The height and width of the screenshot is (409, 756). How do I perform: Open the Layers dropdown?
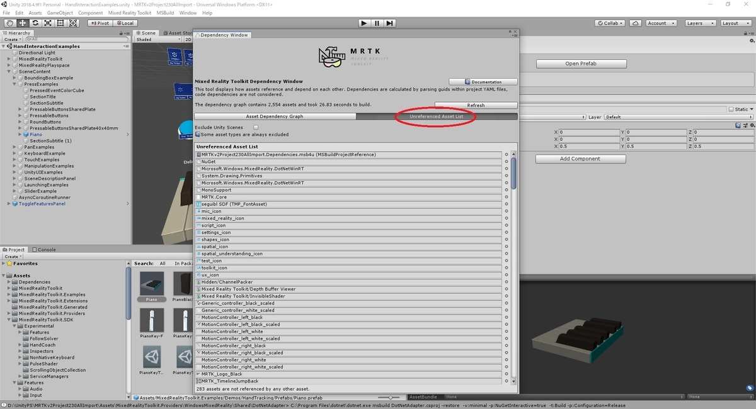(x=700, y=23)
